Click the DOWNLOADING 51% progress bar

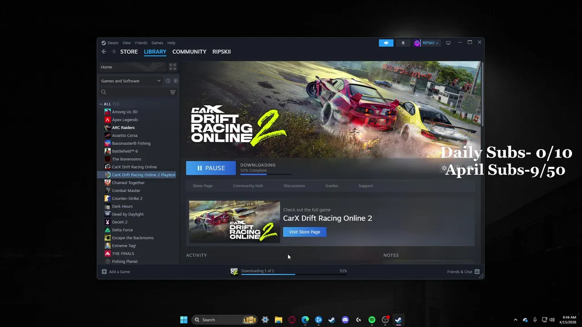pyautogui.click(x=266, y=174)
